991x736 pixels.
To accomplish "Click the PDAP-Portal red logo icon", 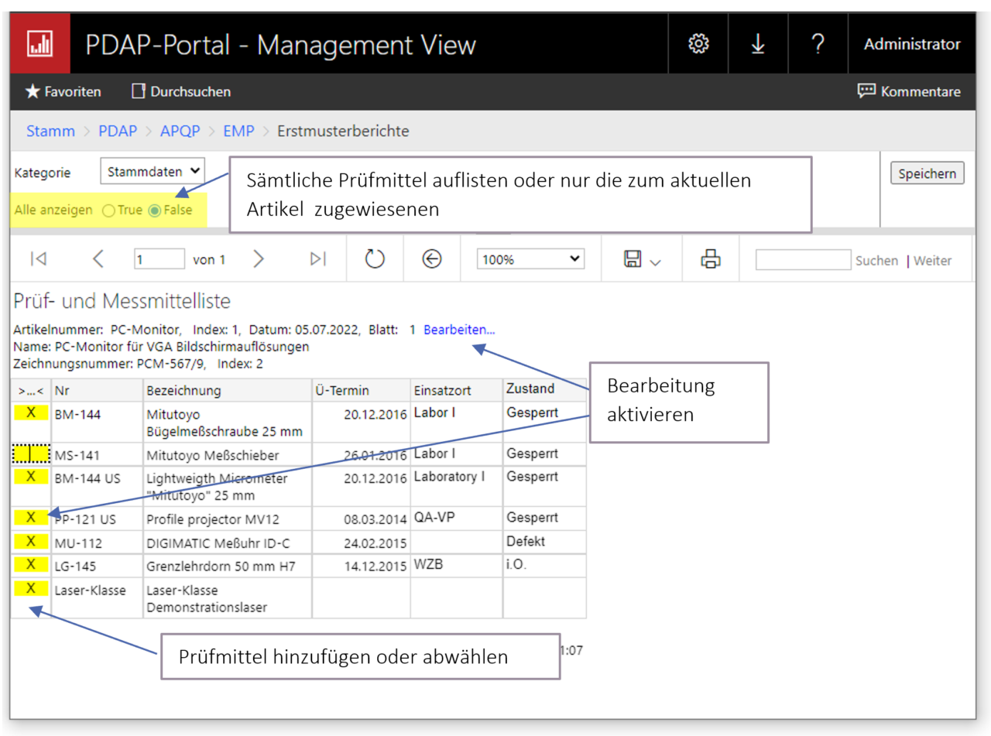I will coord(40,44).
